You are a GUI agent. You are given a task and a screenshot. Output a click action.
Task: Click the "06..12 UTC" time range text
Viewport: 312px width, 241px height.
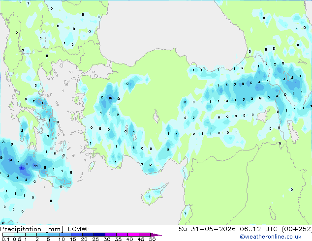pos(258,229)
